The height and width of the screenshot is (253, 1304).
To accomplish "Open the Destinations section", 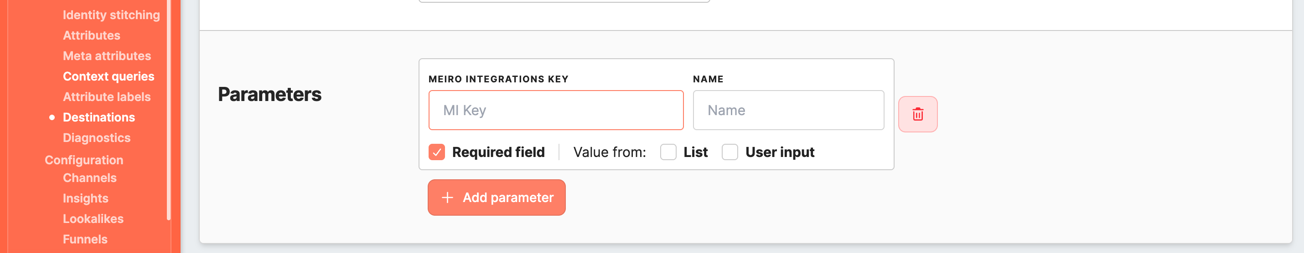I will click(98, 117).
